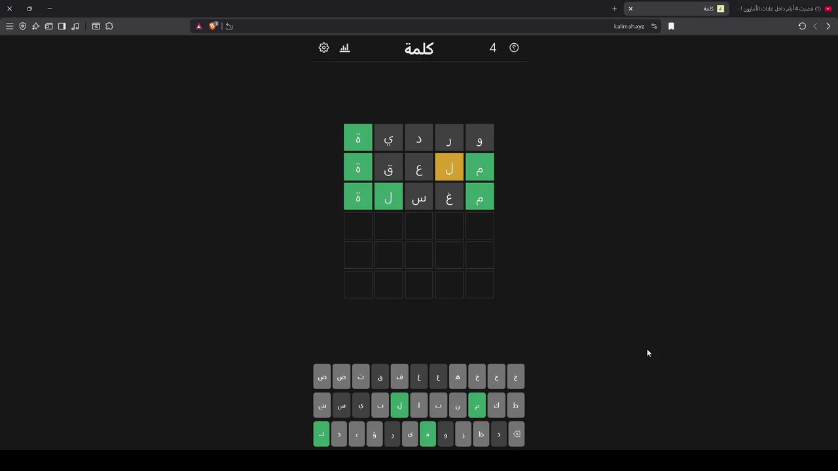Screen dimensions: 838x471
Task: Close the كلمة tab
Action: (x=630, y=9)
